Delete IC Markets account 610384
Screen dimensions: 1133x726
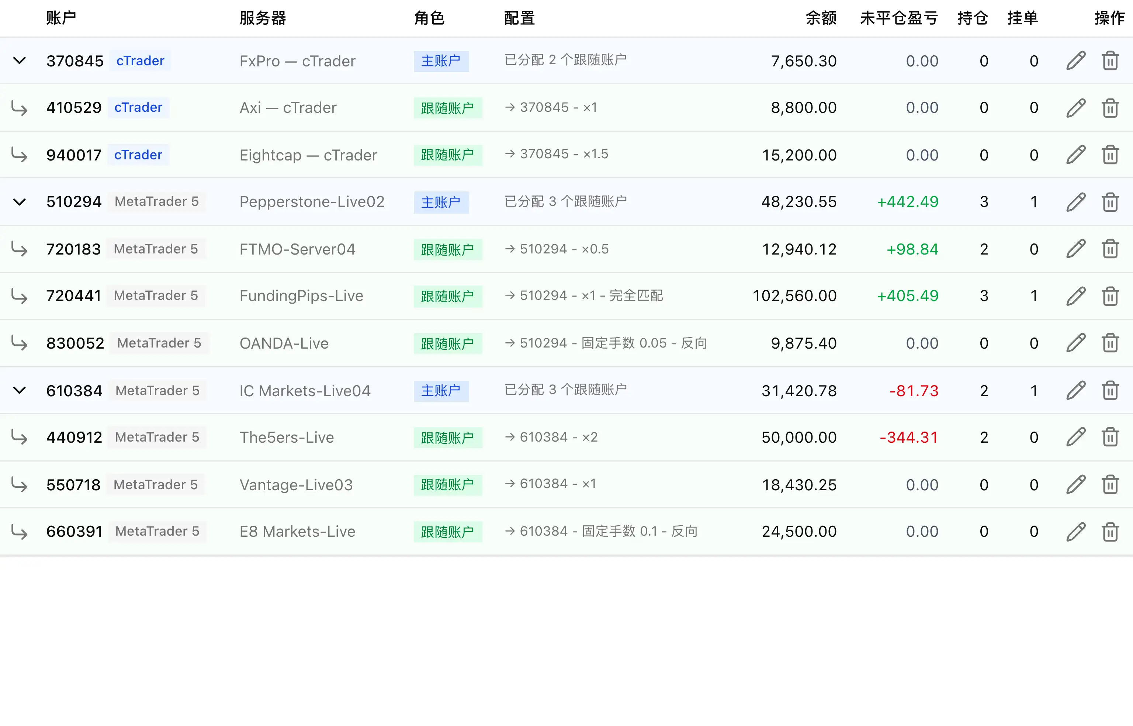pyautogui.click(x=1111, y=390)
